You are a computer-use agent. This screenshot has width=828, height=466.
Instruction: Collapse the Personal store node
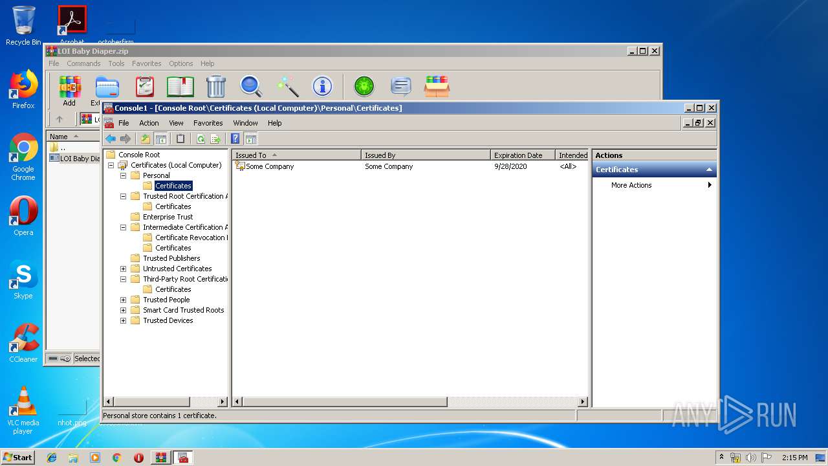point(123,175)
